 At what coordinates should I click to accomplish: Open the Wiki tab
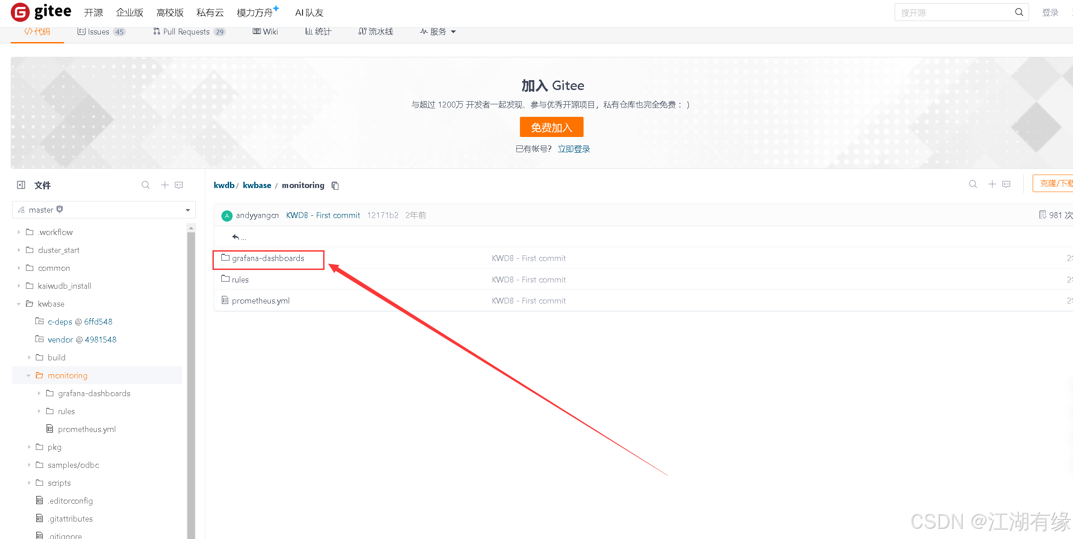coord(265,32)
